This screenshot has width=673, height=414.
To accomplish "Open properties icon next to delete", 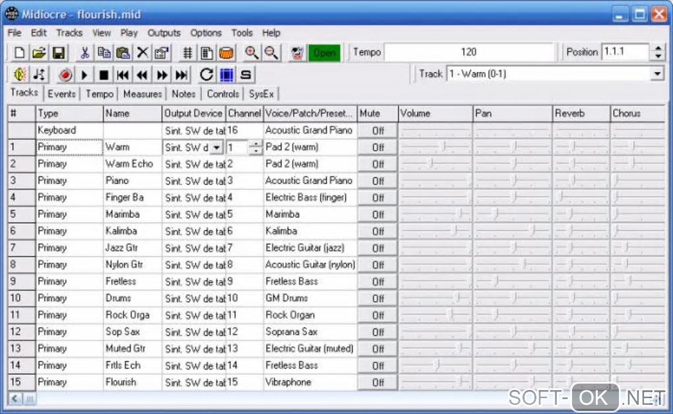I will pos(162,53).
